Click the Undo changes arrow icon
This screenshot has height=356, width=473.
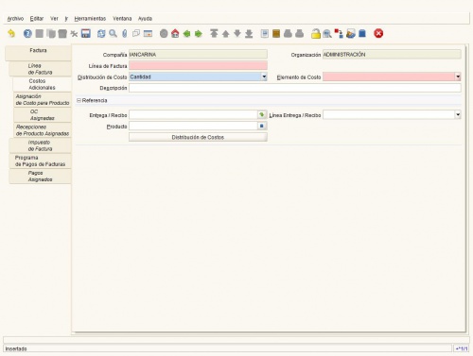[x=11, y=33]
